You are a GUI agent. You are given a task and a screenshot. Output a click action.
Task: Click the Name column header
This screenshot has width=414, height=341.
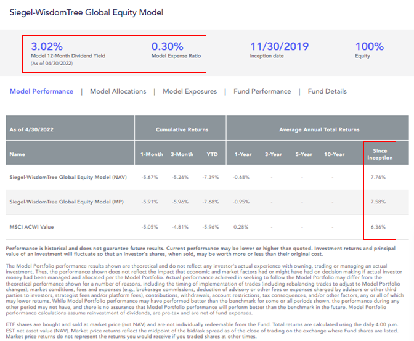pos(17,154)
